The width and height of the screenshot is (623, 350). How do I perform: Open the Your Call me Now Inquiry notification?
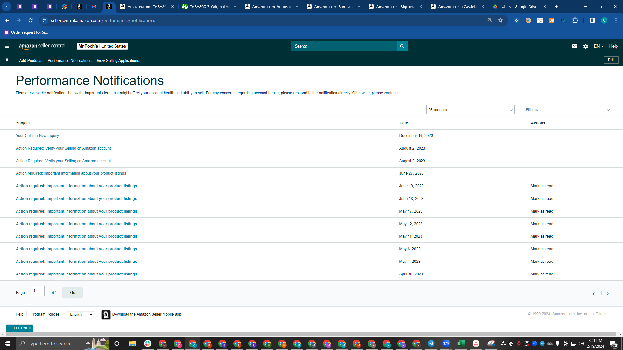click(38, 136)
